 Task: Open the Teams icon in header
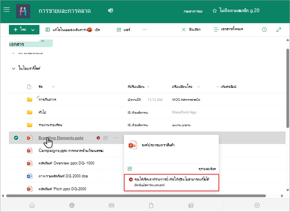(x=111, y=11)
